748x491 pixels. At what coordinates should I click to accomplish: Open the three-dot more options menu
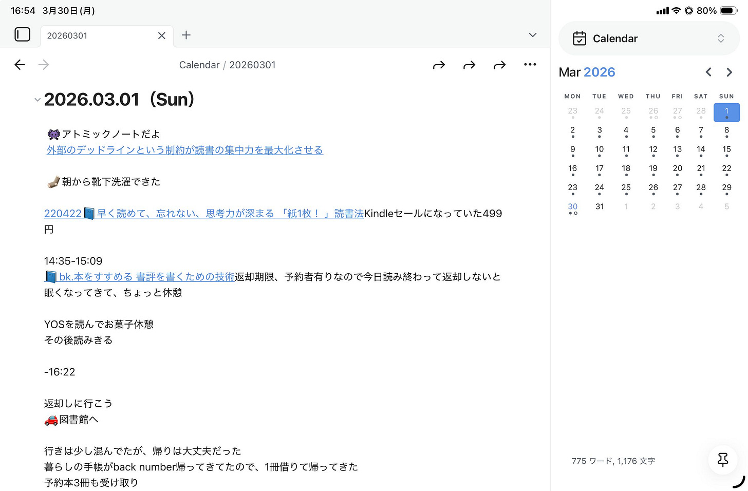(530, 65)
